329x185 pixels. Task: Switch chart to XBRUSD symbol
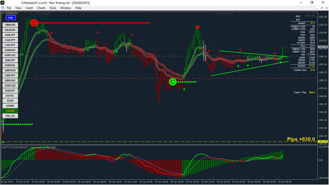(10, 25)
